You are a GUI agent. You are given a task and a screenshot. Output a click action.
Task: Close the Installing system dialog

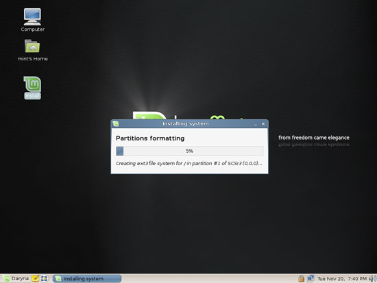click(x=263, y=124)
